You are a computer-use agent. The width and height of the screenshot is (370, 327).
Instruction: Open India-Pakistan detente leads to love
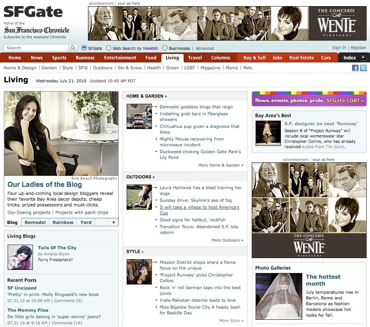[x=198, y=300]
